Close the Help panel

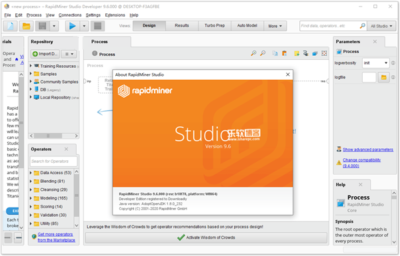point(361,184)
